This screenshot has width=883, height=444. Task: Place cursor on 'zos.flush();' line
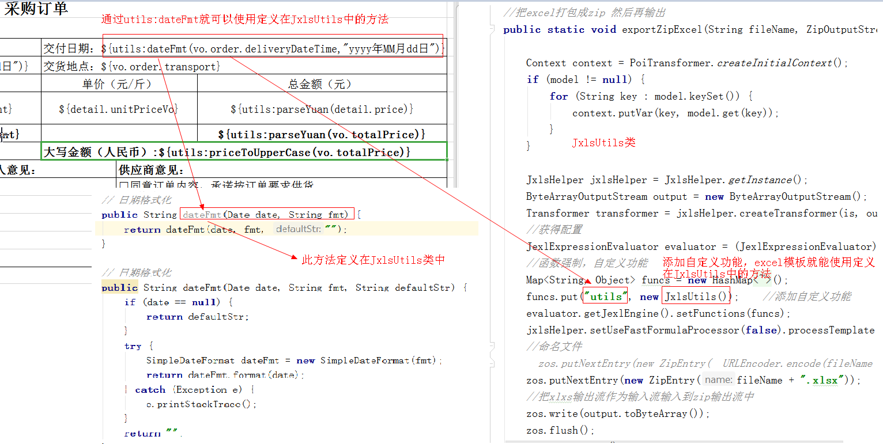pos(560,430)
